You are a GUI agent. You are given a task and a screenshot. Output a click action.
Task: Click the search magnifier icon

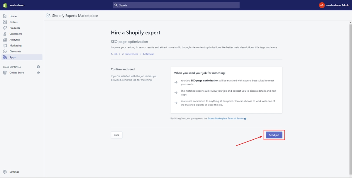116,5
